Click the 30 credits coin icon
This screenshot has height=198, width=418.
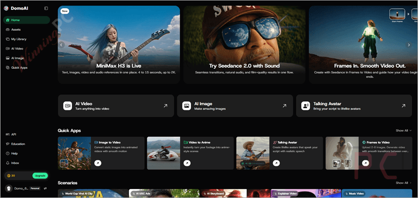(x=8, y=176)
